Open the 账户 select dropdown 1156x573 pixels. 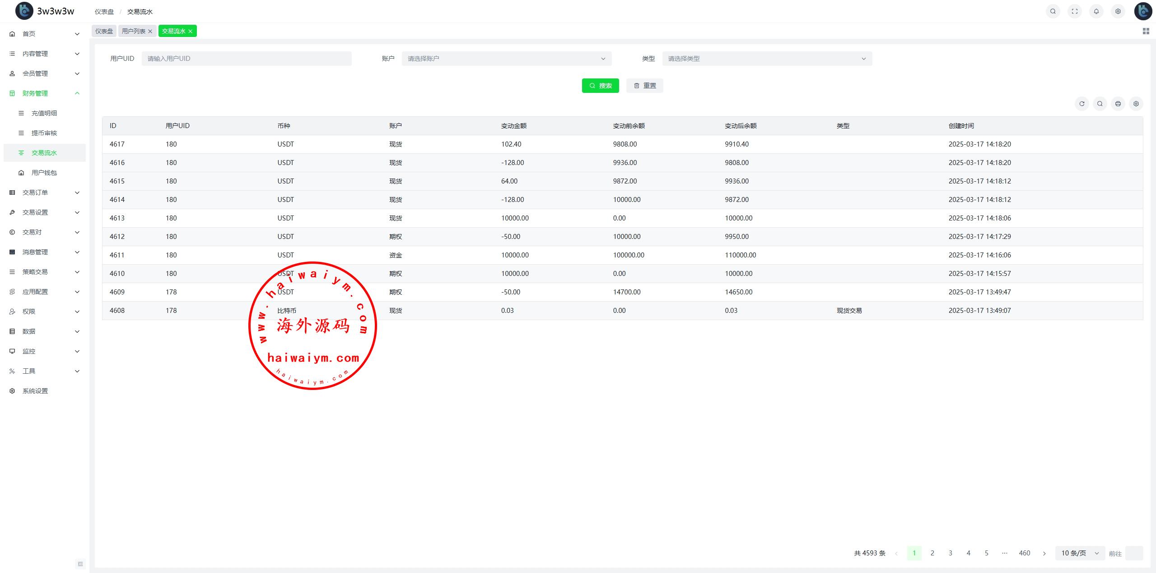506,59
